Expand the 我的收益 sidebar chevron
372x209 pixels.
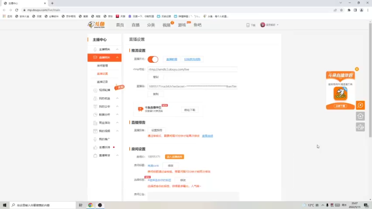[117, 98]
